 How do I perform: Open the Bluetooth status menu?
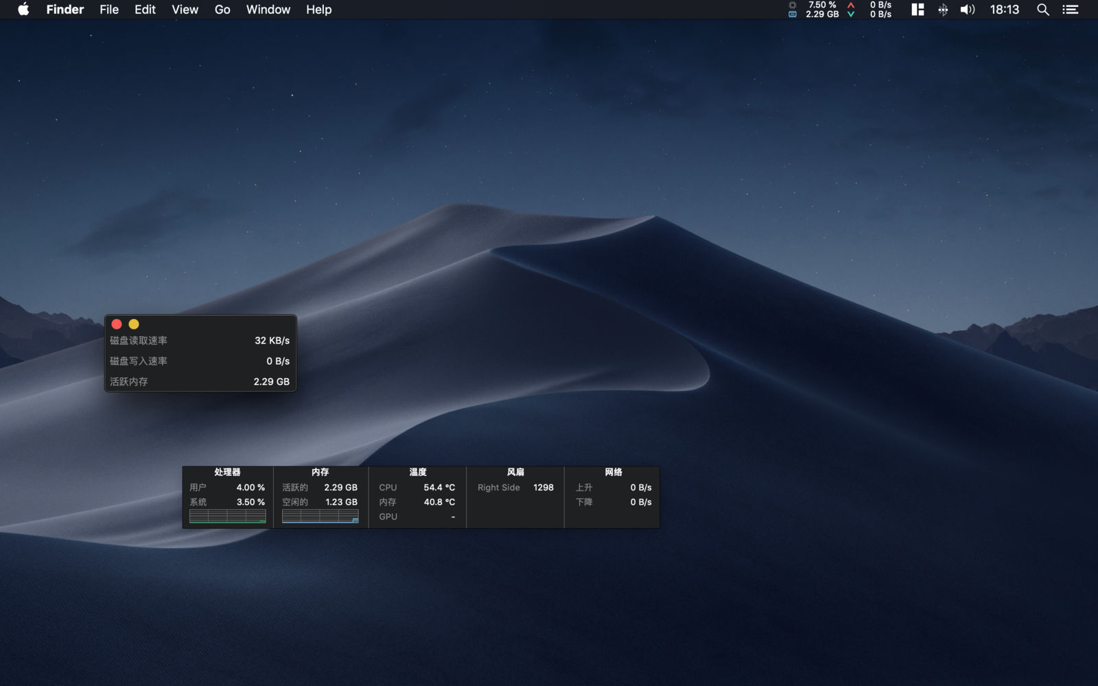(943, 10)
